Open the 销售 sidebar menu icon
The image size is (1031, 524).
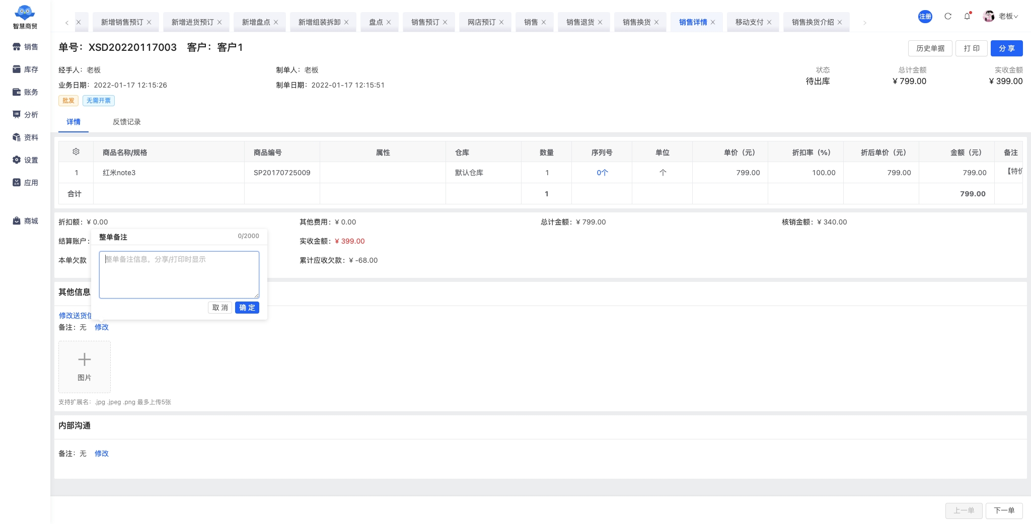tap(17, 47)
